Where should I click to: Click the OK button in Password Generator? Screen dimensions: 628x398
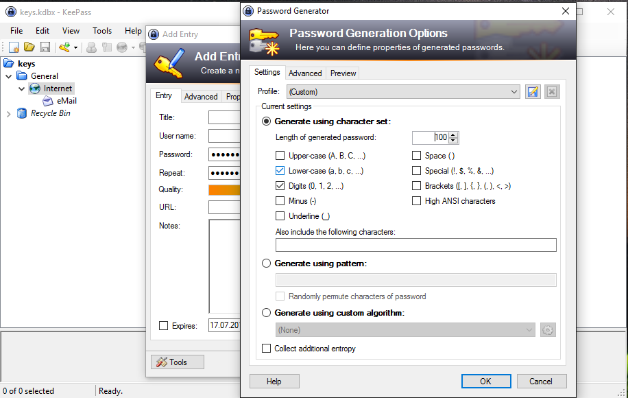click(485, 382)
